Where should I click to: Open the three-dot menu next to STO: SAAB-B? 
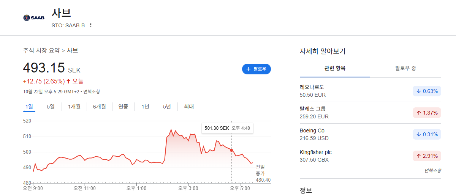90,25
